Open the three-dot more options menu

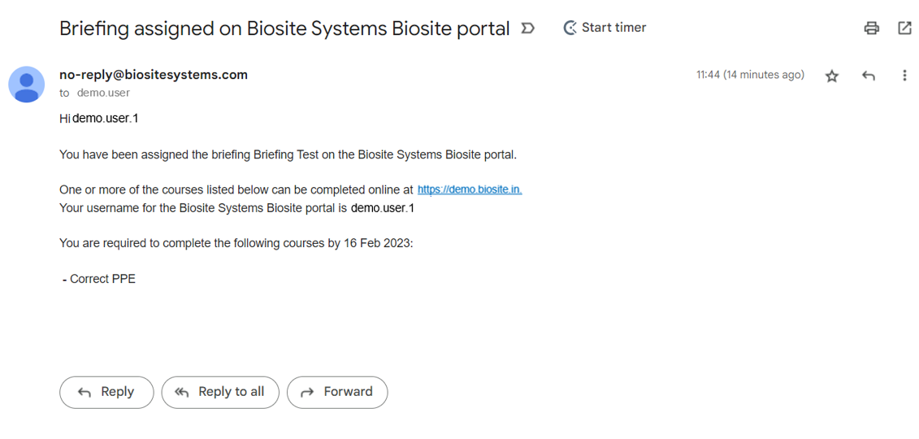tap(904, 76)
